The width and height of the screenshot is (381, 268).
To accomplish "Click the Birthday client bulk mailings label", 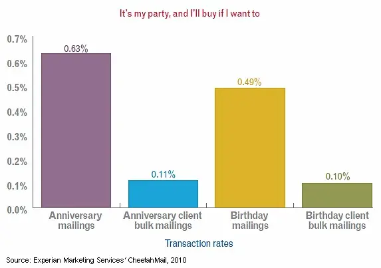I will (337, 221).
